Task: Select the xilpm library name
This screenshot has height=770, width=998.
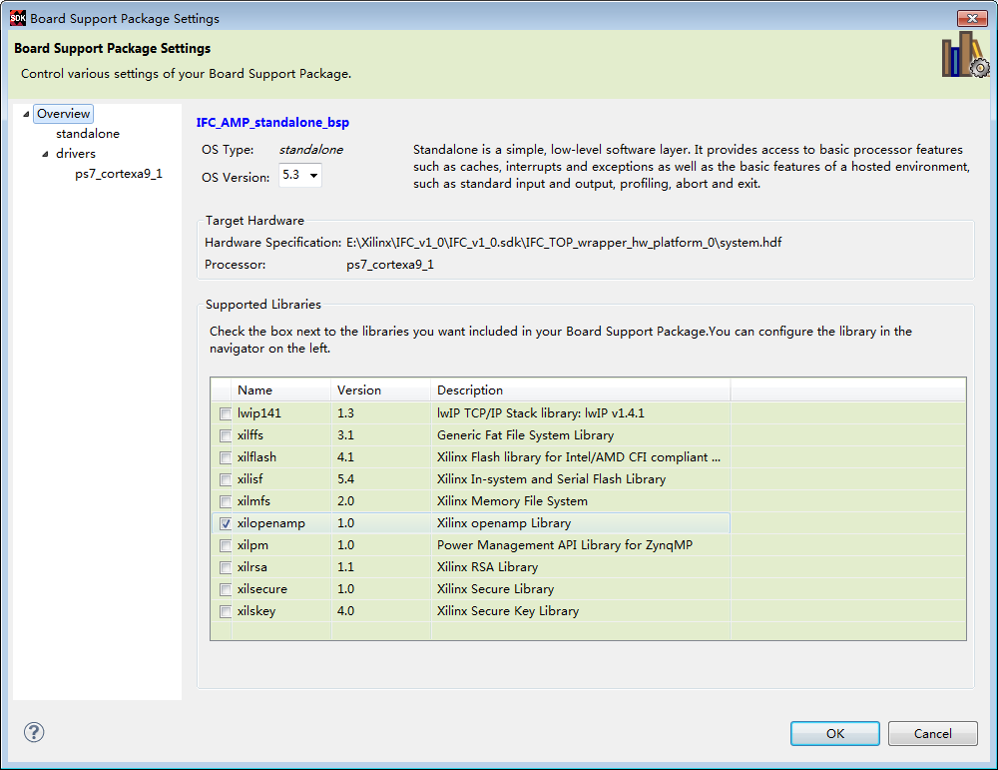Action: pos(252,545)
